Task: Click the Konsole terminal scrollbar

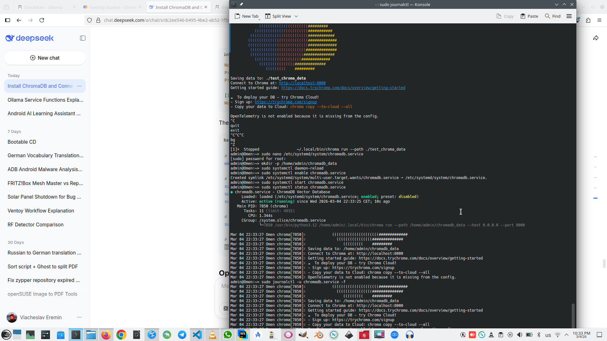Action: click(573, 316)
